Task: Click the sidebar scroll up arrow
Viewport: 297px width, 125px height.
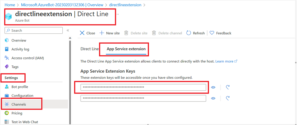Action: coord(70,38)
